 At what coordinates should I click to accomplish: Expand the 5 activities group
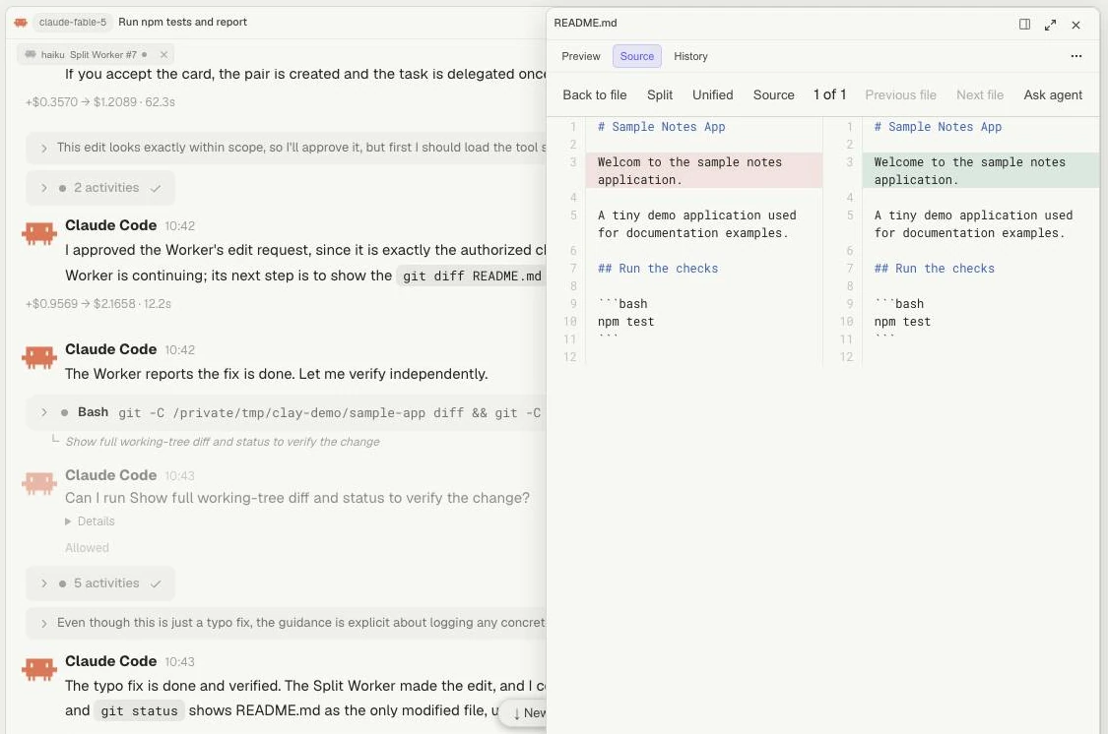(100, 583)
